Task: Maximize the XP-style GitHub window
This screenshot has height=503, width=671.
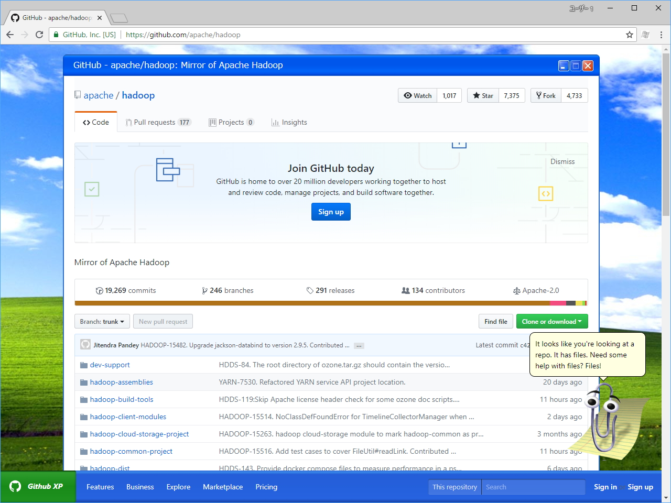Action: [x=576, y=65]
